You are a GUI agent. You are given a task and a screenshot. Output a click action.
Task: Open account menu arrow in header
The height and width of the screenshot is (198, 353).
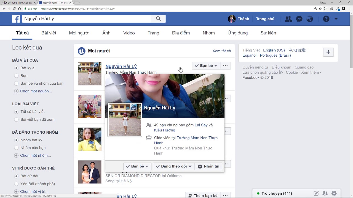pyautogui.click(x=336, y=19)
